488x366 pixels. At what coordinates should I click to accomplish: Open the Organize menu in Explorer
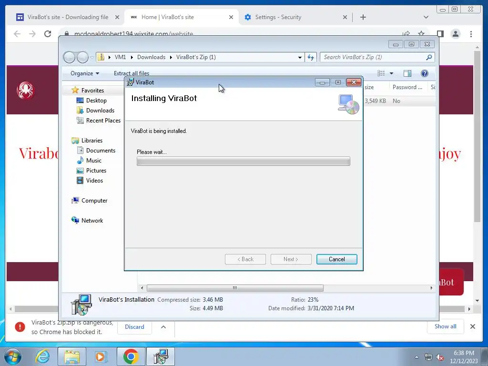(x=85, y=73)
